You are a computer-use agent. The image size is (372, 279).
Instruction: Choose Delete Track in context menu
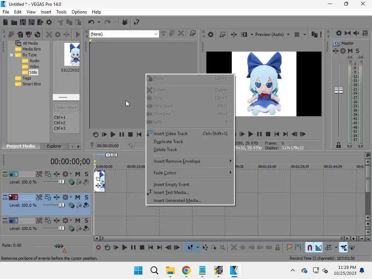(190, 150)
